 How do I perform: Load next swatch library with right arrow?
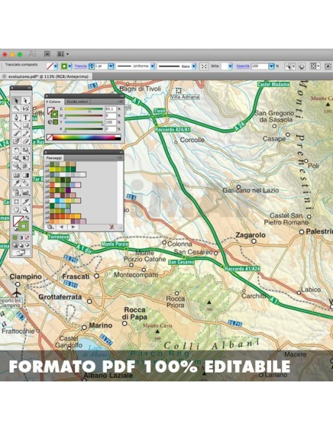tap(73, 227)
